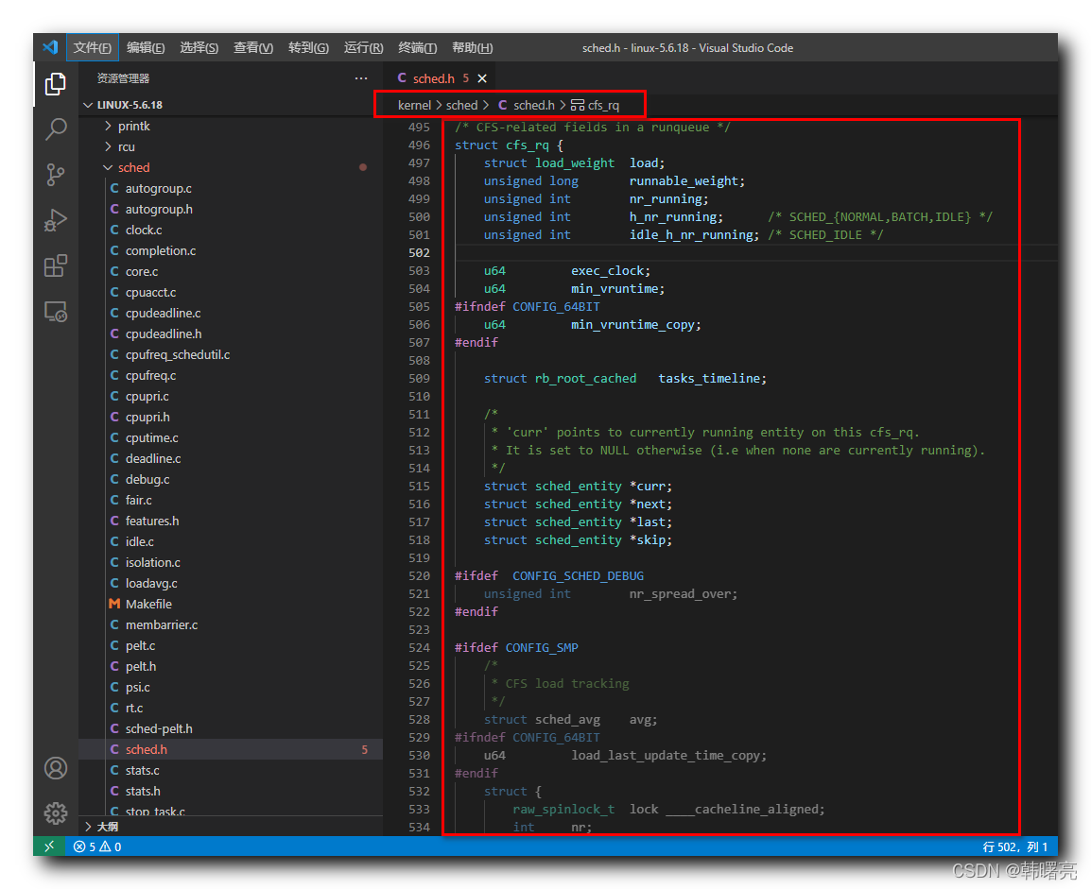The width and height of the screenshot is (1091, 889).
Task: Expand the printk folder
Action: pos(231,126)
